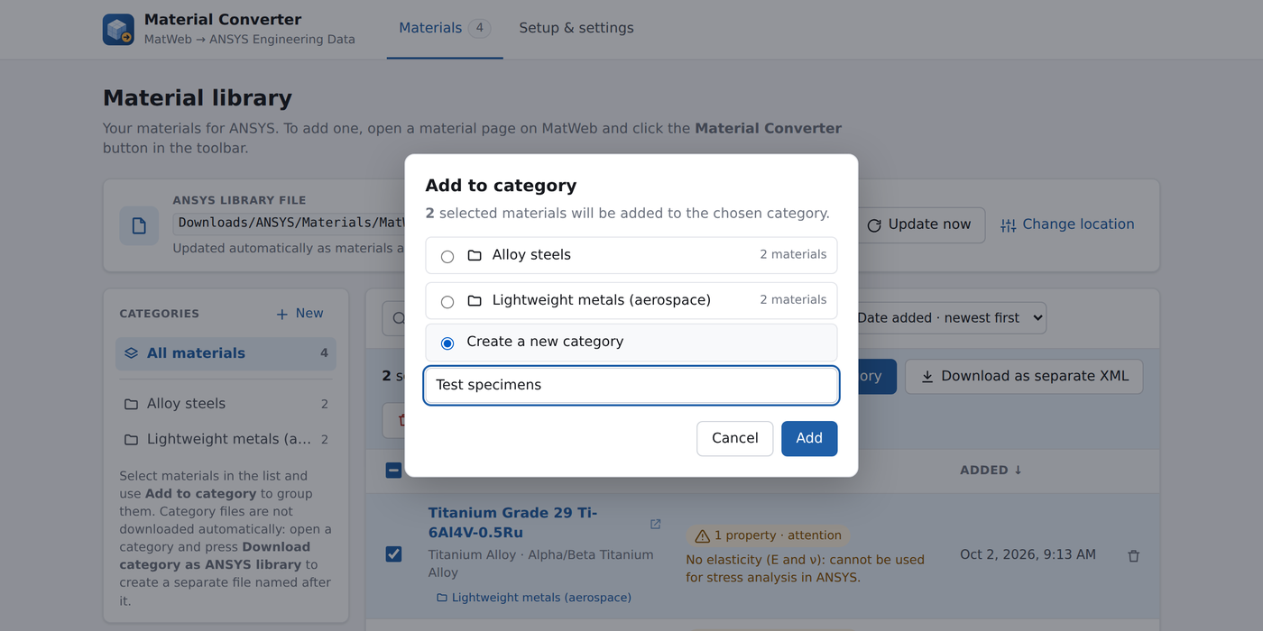Sort by the ADDED column header
The image size is (1263, 631).
point(991,470)
